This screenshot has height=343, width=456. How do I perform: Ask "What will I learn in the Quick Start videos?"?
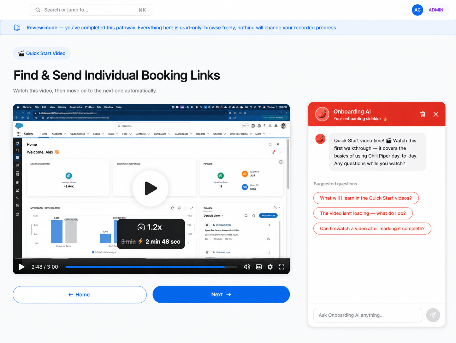coord(366,198)
